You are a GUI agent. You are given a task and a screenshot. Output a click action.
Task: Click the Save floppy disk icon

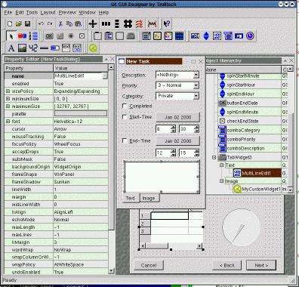27,24
